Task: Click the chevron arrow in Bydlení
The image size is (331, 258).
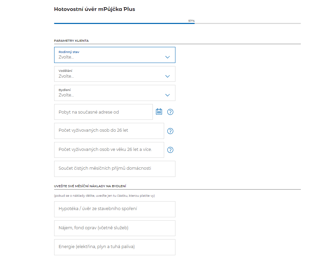Action: pos(168,95)
